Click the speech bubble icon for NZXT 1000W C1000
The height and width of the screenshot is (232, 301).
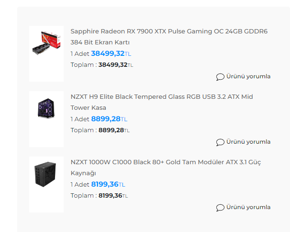(220, 208)
